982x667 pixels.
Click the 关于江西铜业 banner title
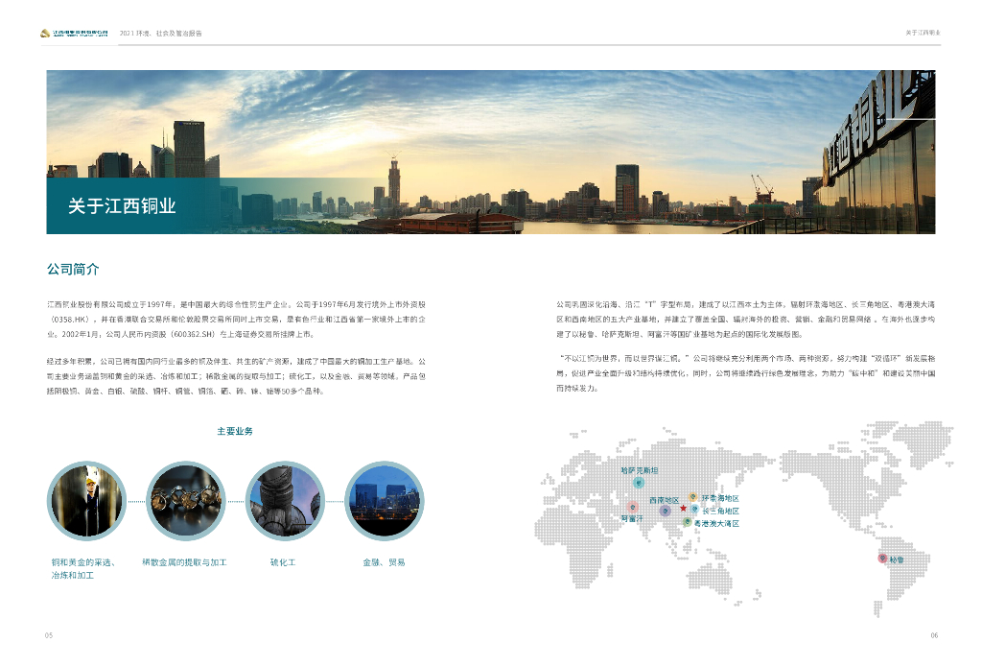pos(122,205)
